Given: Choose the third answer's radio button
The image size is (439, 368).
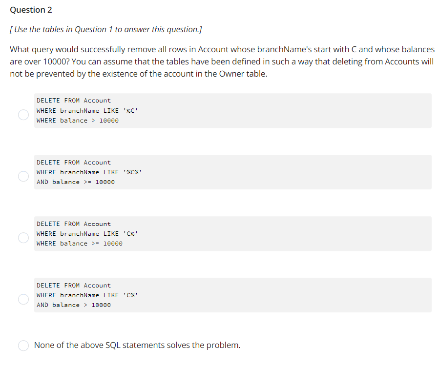Looking at the screenshot, I should 23,238.
